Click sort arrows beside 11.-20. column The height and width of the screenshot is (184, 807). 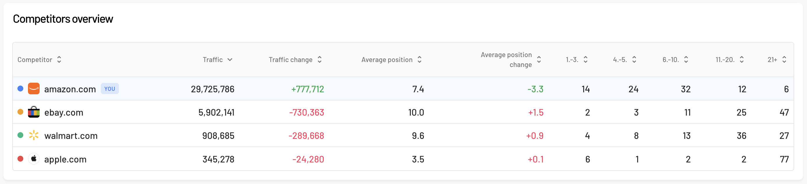pyautogui.click(x=741, y=59)
